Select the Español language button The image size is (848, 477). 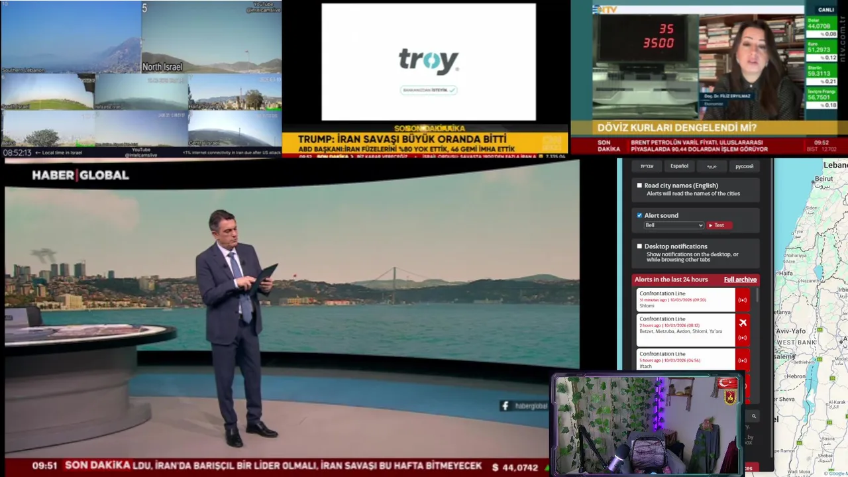(x=679, y=166)
